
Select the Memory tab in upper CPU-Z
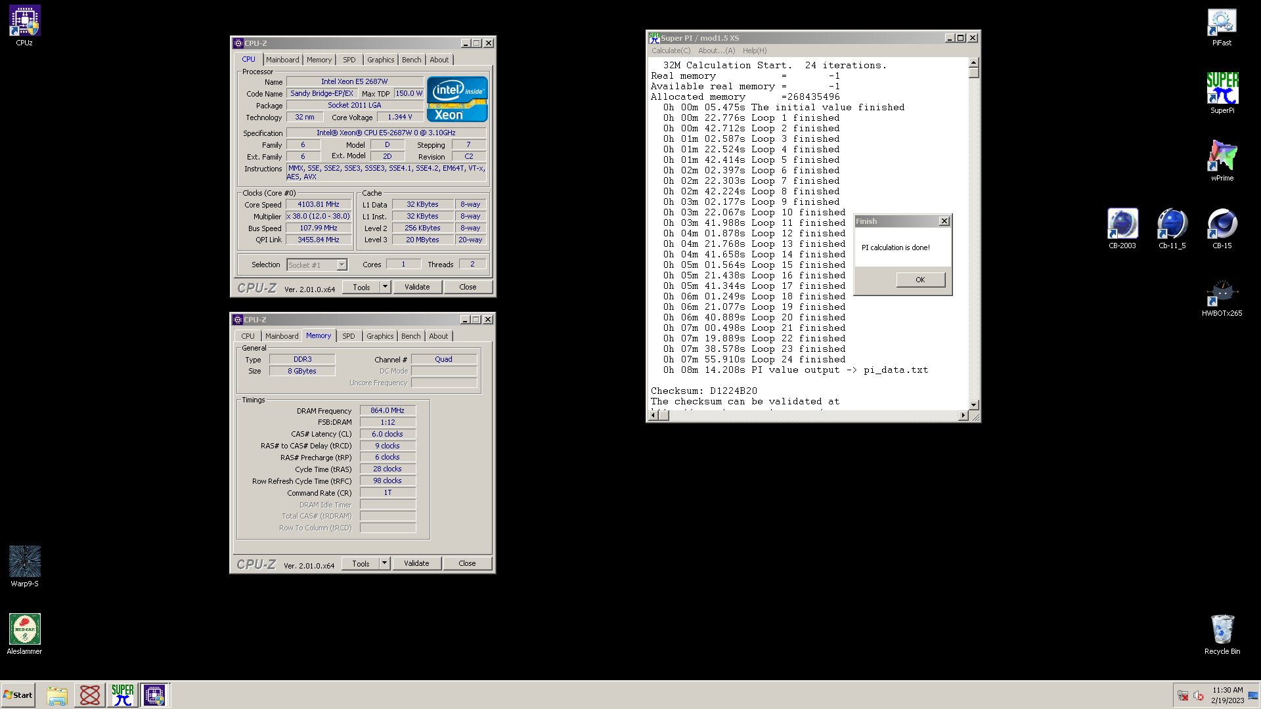(319, 60)
